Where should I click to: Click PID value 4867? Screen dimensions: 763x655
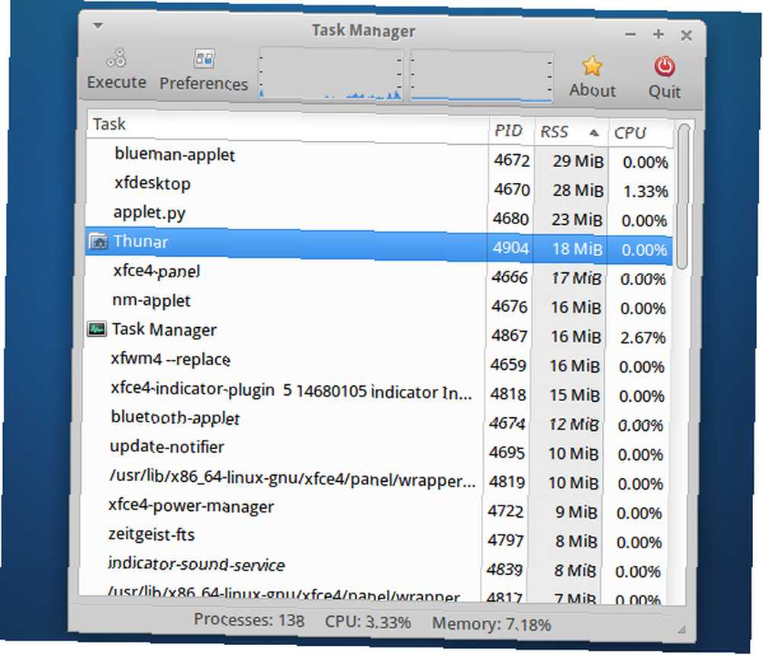(x=509, y=336)
